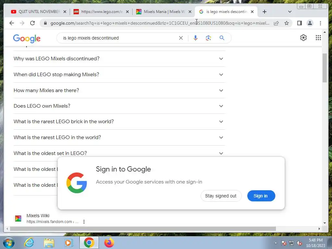Viewport: 332px width, 249px height.
Task: Expand "Why was LEGO Mixels discontinued?"
Action: tap(119, 59)
